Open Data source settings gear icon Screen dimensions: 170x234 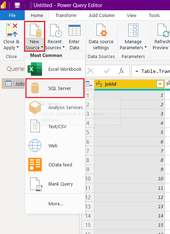point(102,30)
